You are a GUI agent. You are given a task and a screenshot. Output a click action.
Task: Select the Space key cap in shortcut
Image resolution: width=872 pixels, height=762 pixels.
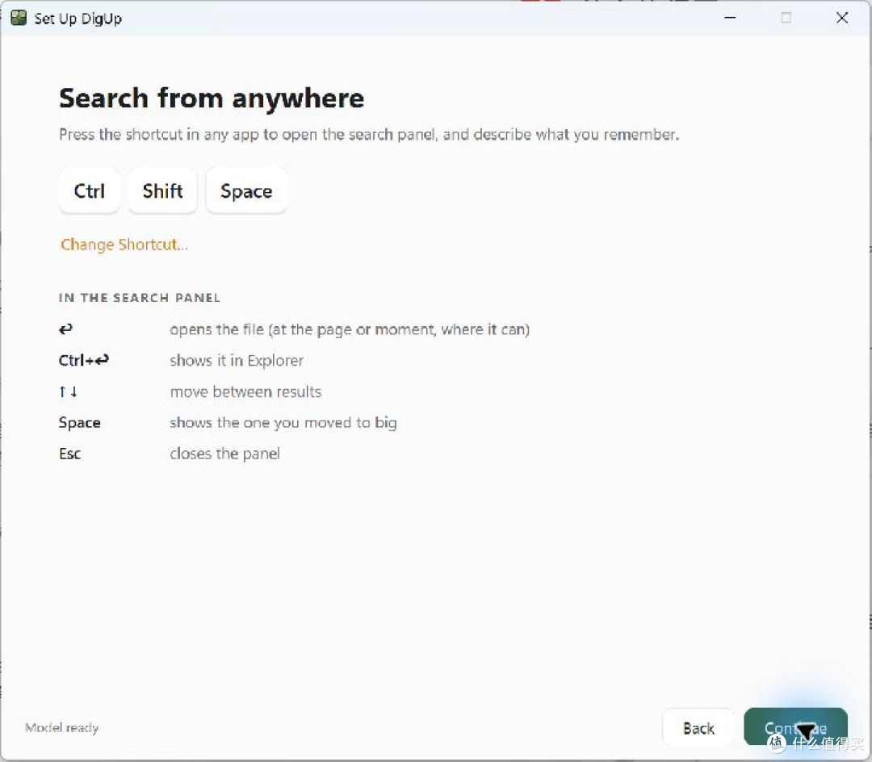[246, 190]
